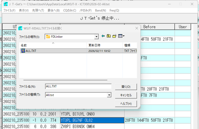This screenshot has width=199, height=129.
Task: Select the 最後へ(B) menu item
Action: (53, 10)
